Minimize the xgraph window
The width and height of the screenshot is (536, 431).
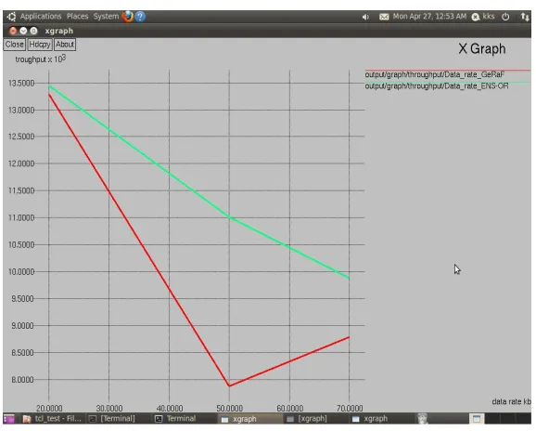click(23, 31)
